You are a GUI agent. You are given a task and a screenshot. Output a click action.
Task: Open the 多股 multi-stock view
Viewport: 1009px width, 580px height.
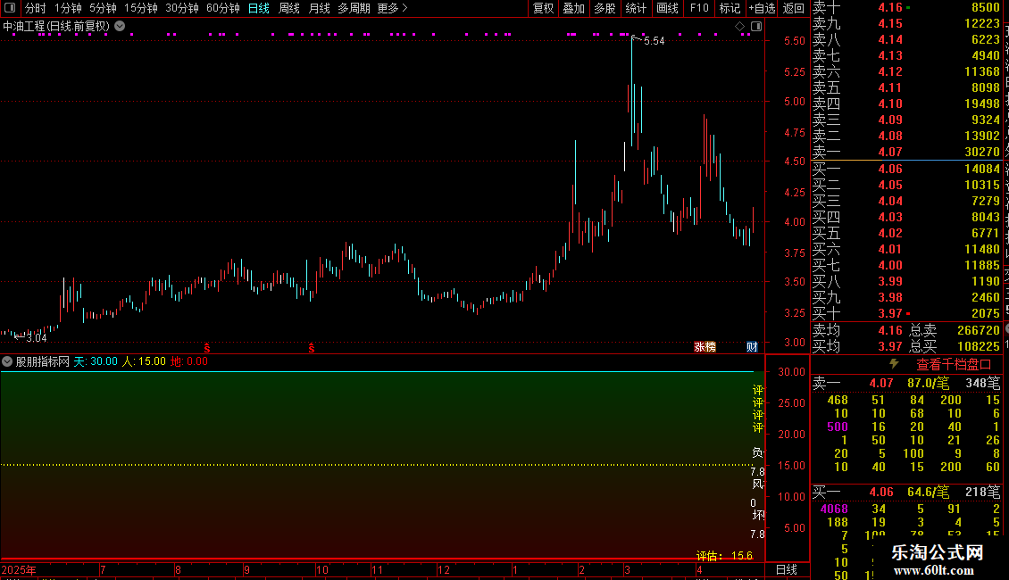(x=605, y=8)
